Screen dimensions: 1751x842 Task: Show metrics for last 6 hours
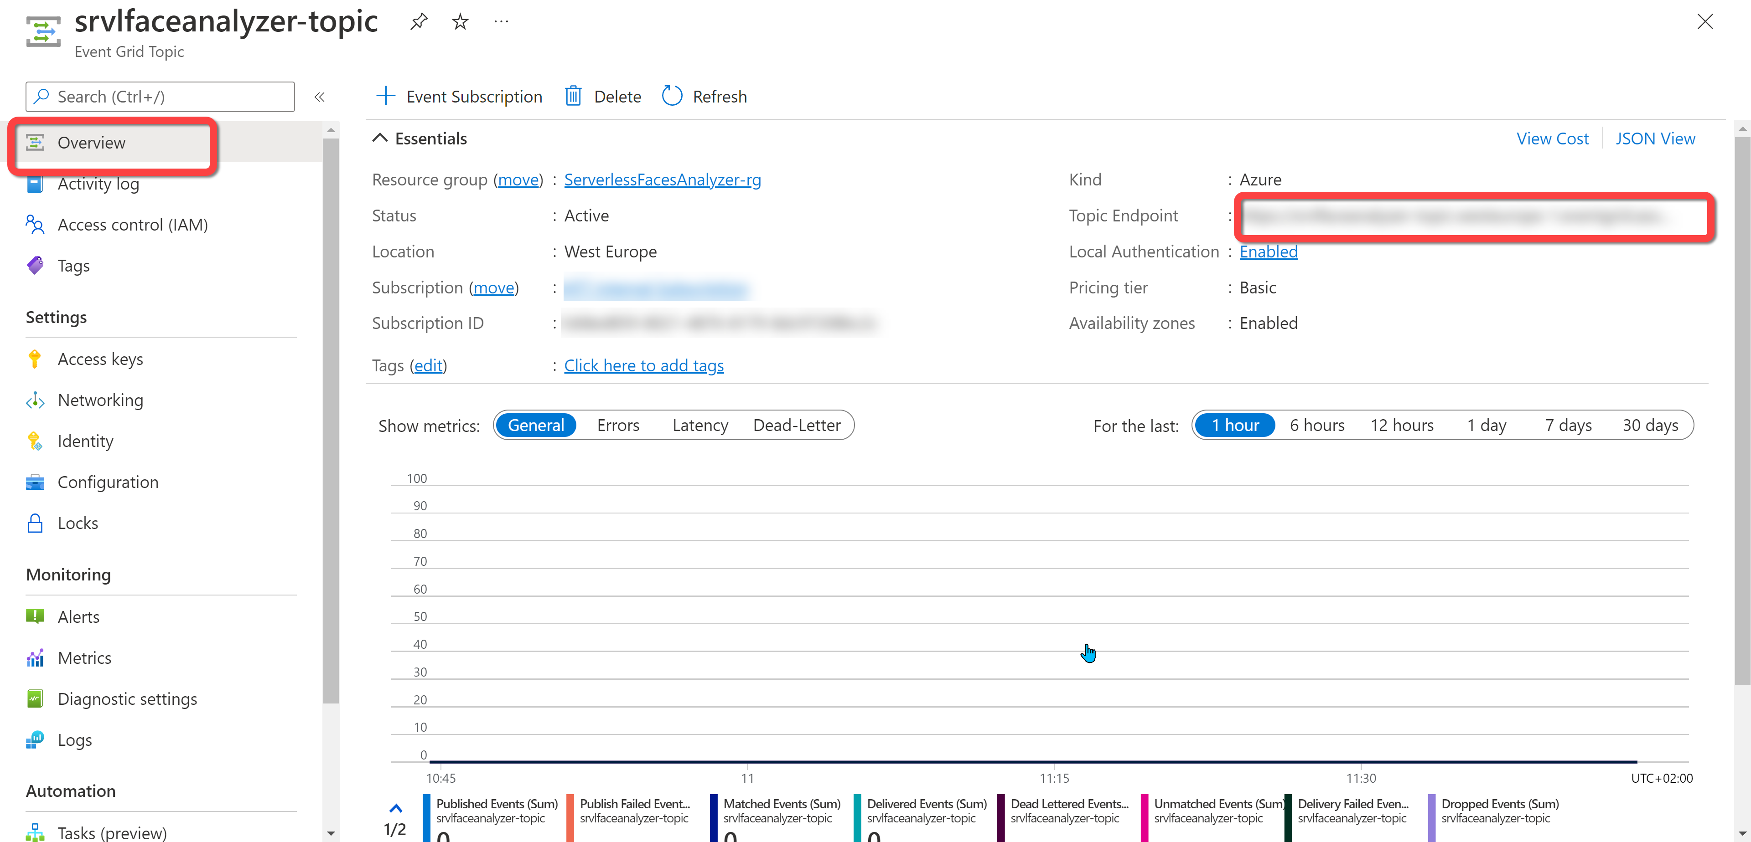(1316, 425)
